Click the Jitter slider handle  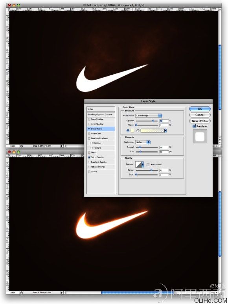coord(136,175)
